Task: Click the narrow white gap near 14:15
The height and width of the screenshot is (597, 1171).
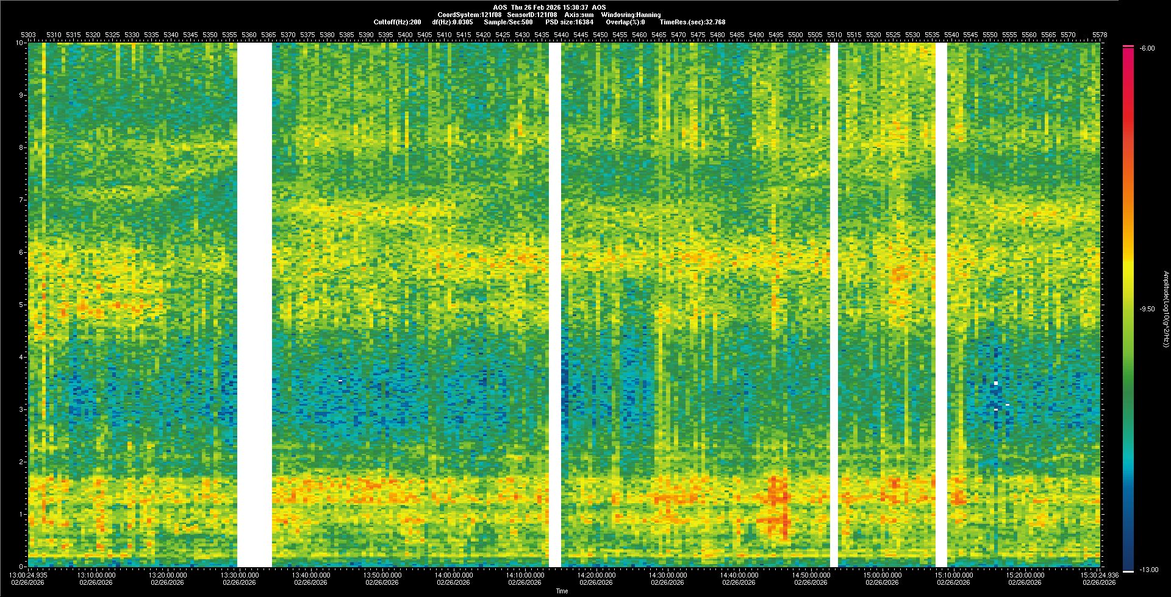Action: (x=554, y=305)
